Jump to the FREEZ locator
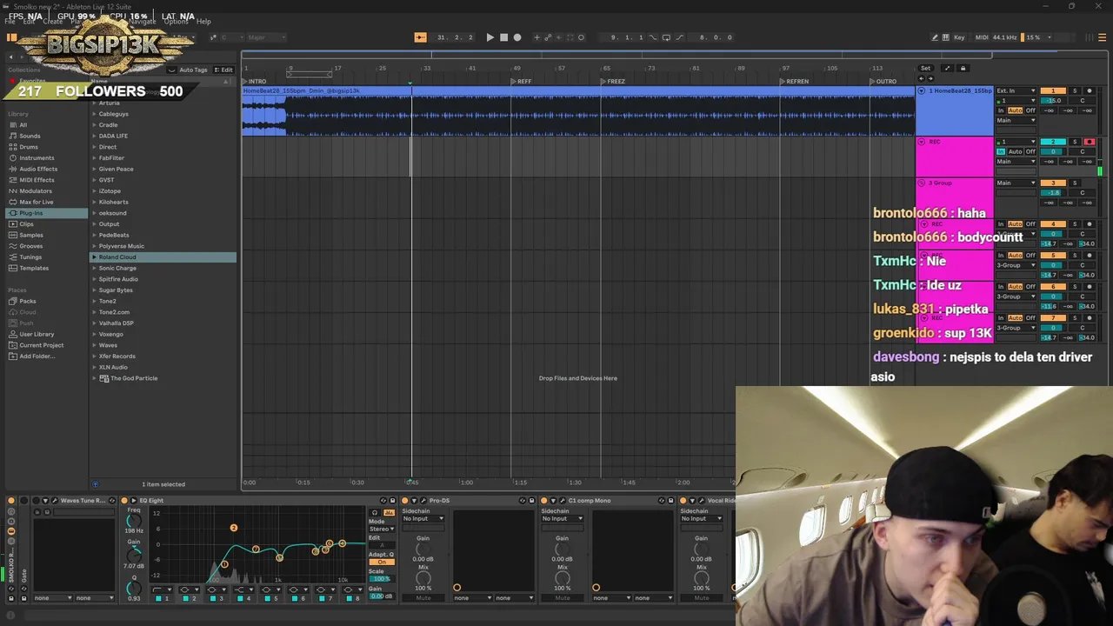Screen dimensions: 1113x626 point(614,82)
